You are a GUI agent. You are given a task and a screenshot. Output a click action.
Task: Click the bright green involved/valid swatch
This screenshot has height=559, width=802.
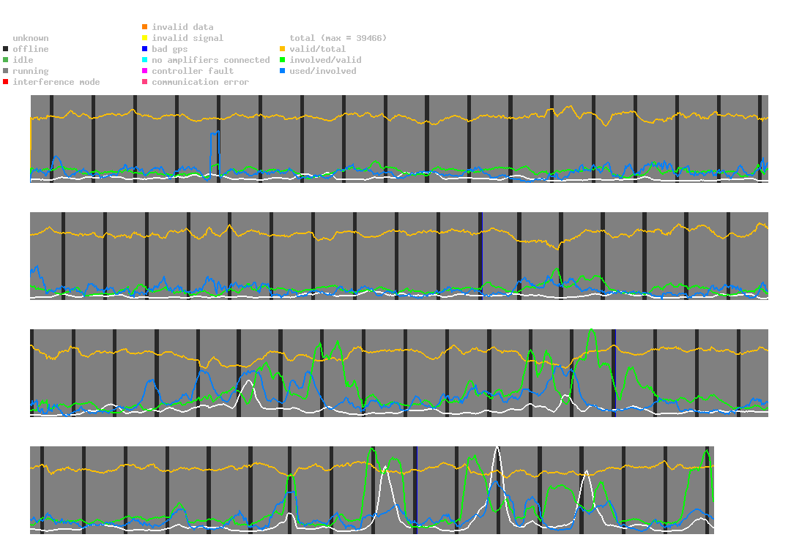pos(282,60)
